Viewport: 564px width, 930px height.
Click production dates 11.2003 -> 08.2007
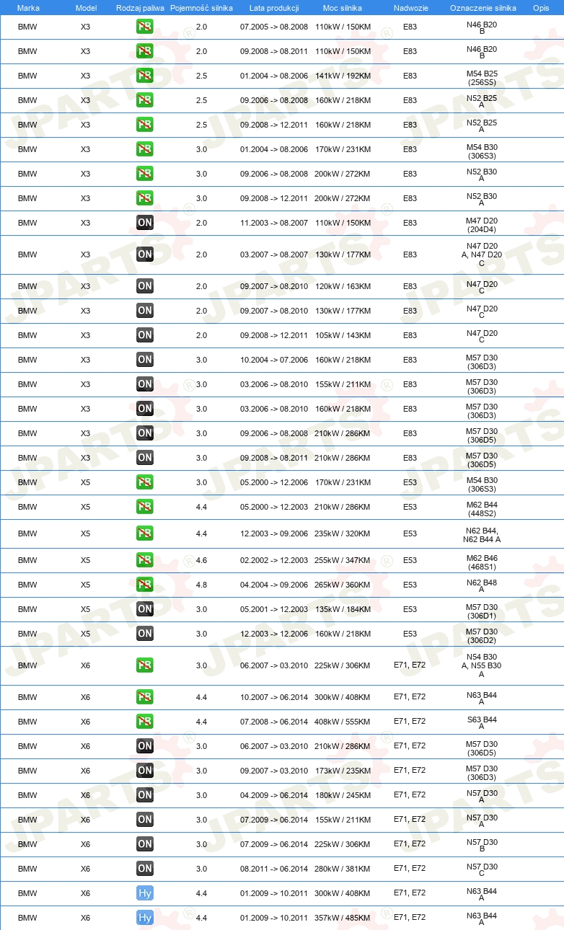274,223
